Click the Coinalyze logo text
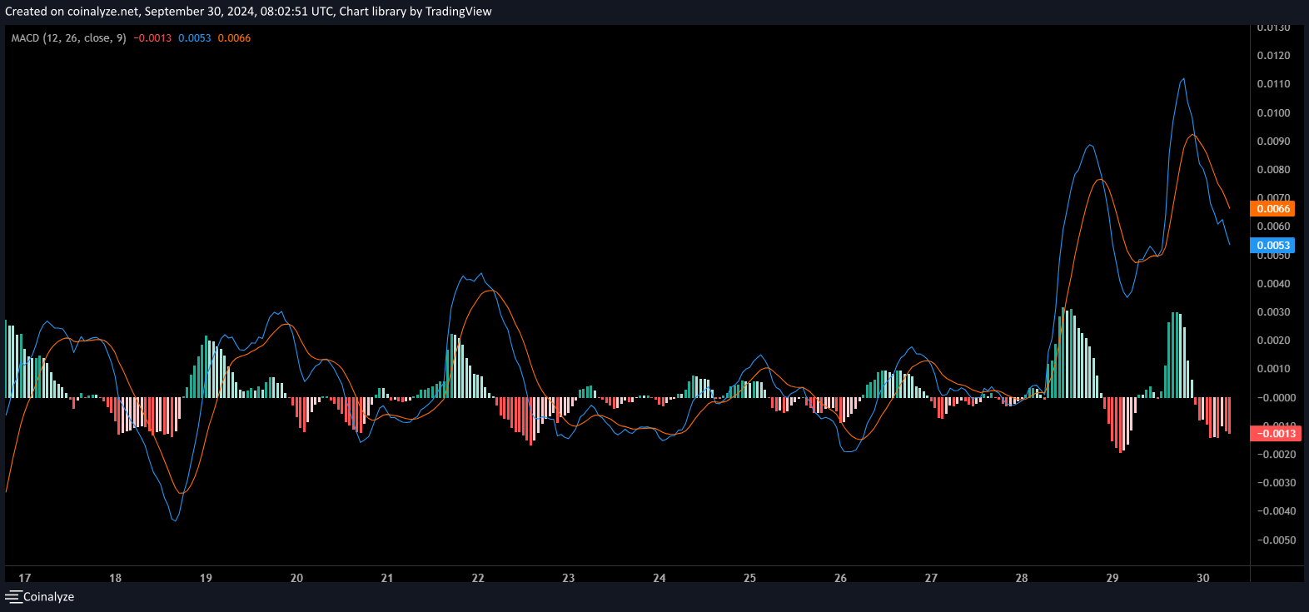The width and height of the screenshot is (1309, 612). pos(48,597)
